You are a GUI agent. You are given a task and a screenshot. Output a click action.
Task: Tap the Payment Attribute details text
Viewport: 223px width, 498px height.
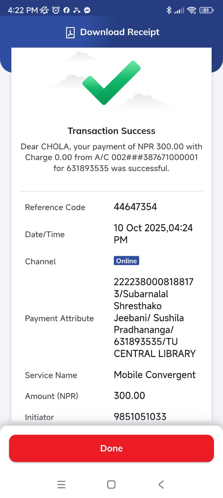click(x=154, y=318)
